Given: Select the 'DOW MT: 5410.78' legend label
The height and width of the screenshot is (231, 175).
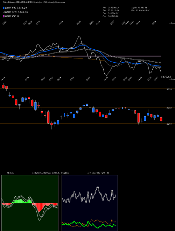Looking at the screenshot, I should 16,12.
